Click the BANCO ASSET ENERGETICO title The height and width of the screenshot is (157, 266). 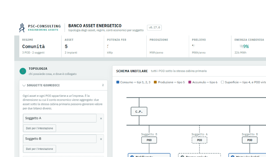click(x=95, y=25)
